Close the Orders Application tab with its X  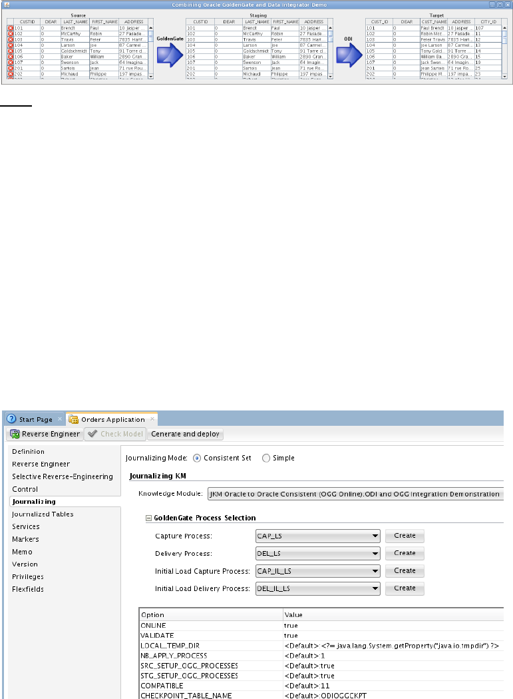point(152,419)
